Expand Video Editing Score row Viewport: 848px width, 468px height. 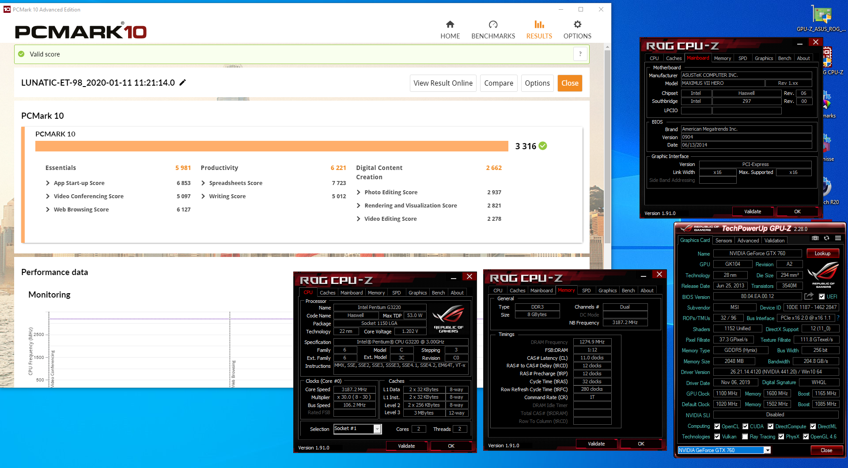tap(359, 219)
